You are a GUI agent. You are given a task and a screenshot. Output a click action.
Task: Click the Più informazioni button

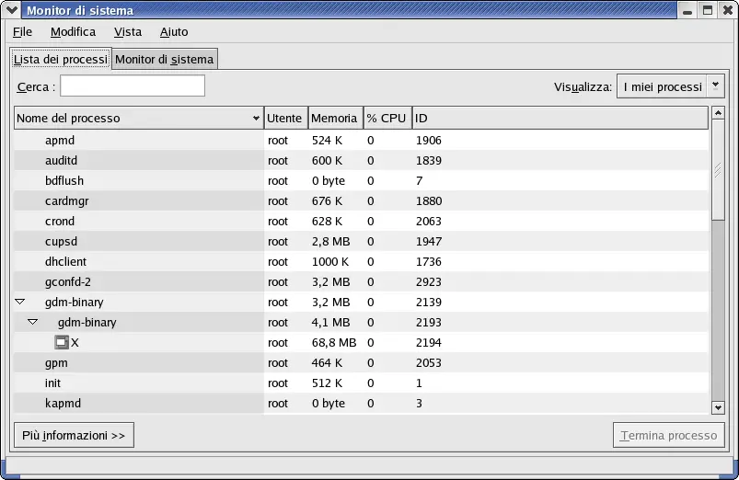[x=74, y=435]
